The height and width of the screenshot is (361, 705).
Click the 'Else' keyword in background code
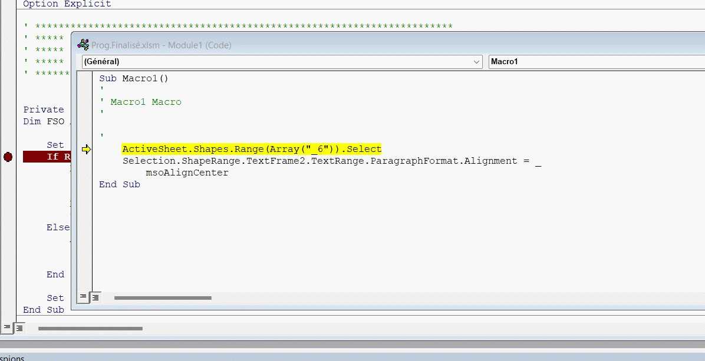click(58, 227)
